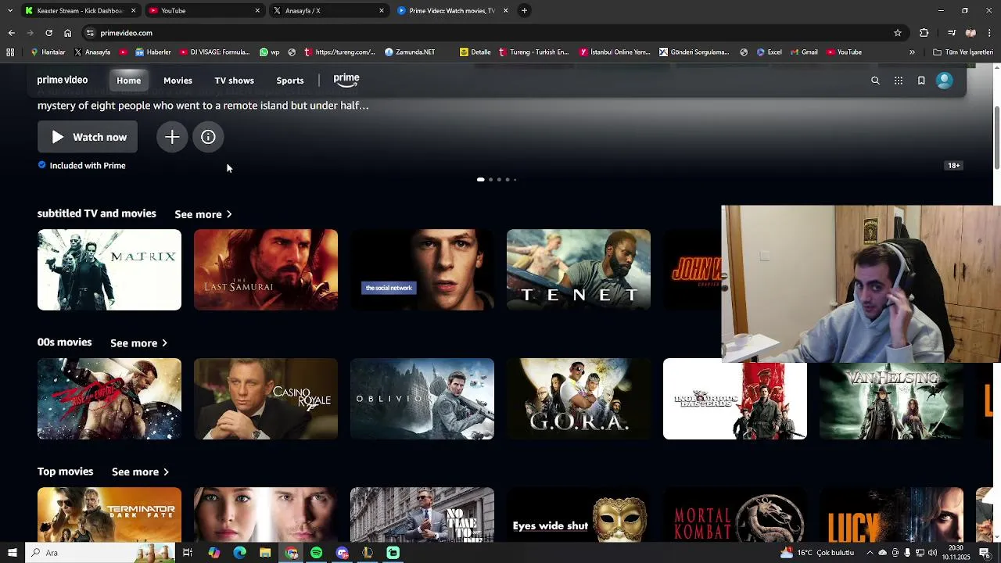1001x563 pixels.
Task: Open Task View on the taskbar
Action: pyautogui.click(x=188, y=553)
